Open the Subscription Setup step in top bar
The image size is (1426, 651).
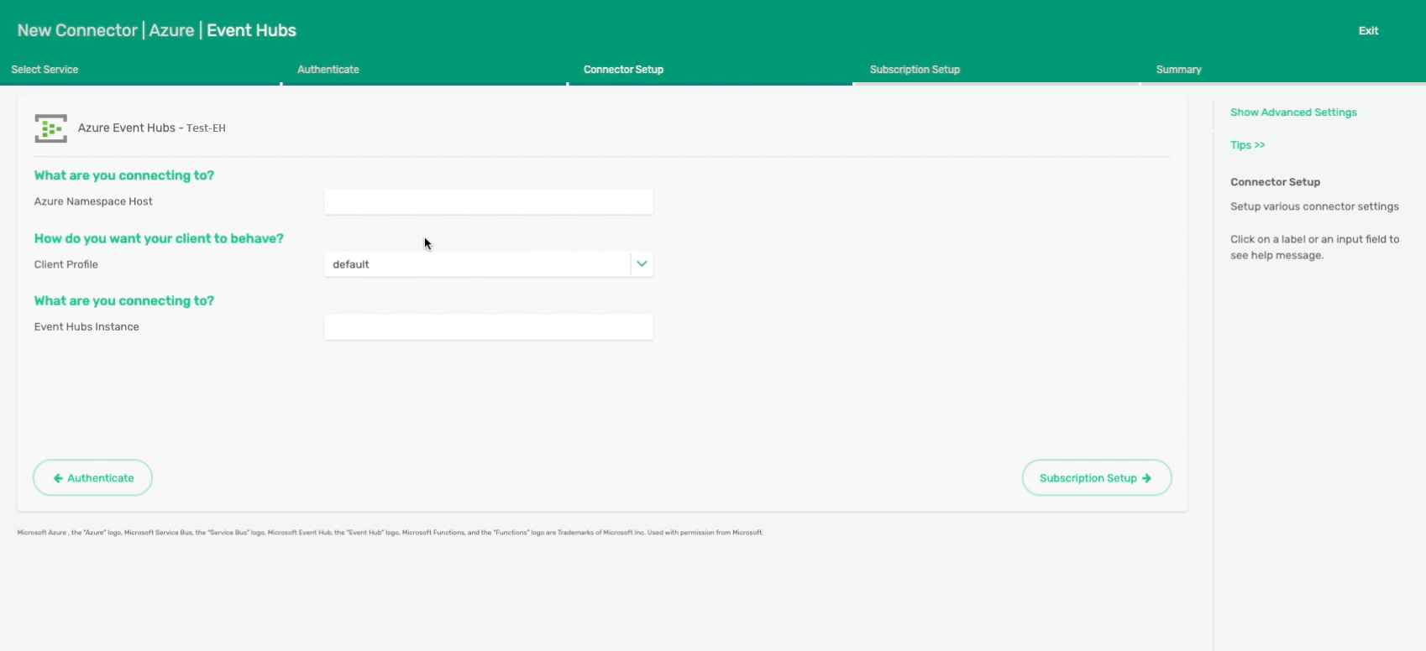pos(915,70)
